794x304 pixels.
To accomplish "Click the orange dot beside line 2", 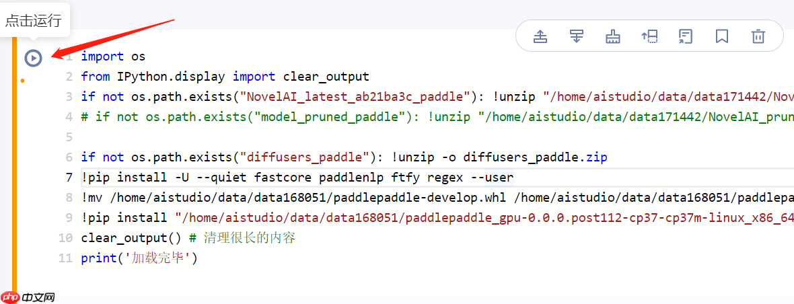I will [22, 81].
